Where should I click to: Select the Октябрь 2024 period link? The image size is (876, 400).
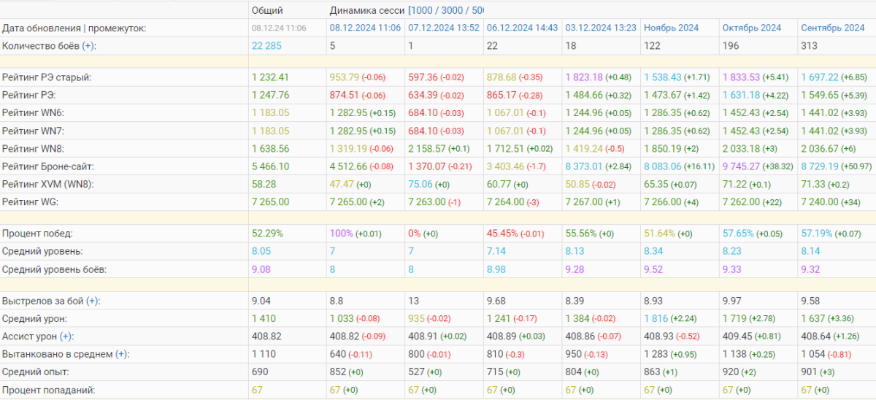(x=752, y=28)
